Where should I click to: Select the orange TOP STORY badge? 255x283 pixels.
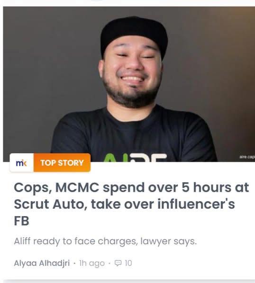[62, 163]
